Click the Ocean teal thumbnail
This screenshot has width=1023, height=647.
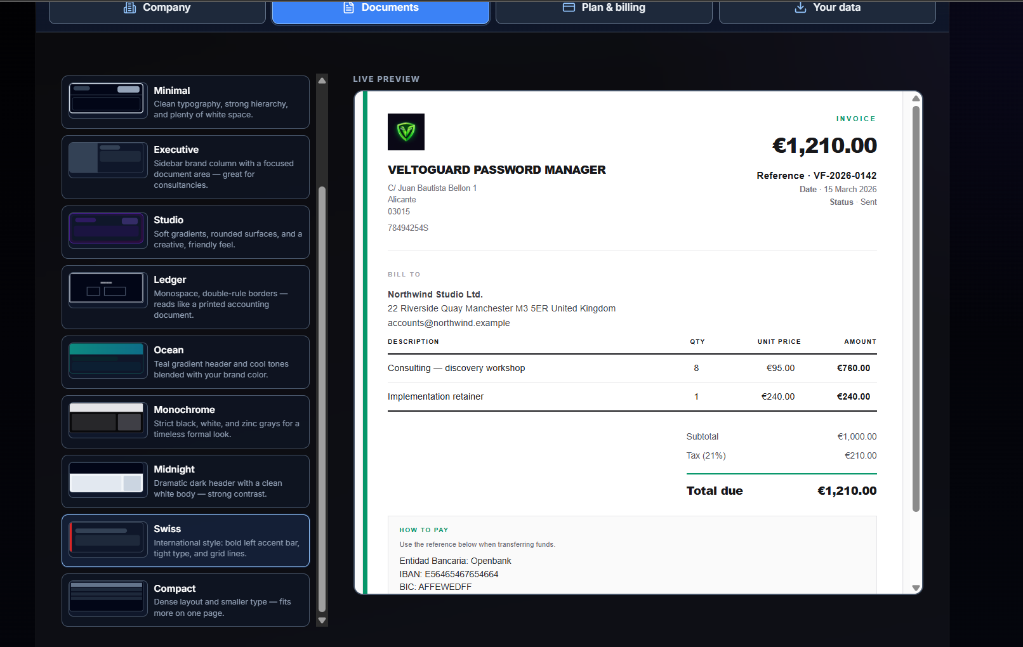click(108, 360)
